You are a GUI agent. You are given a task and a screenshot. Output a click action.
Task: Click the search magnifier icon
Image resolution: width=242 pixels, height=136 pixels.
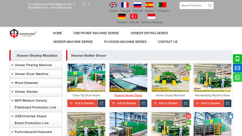point(210,5)
